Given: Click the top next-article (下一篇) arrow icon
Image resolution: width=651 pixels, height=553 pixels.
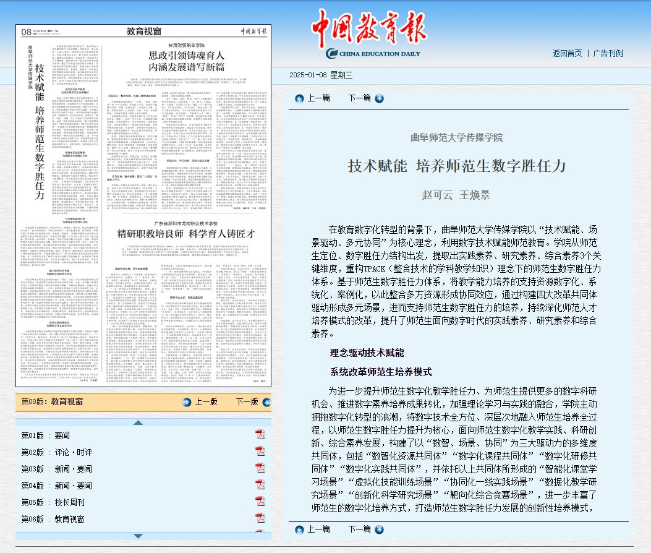Looking at the screenshot, I should point(379,98).
